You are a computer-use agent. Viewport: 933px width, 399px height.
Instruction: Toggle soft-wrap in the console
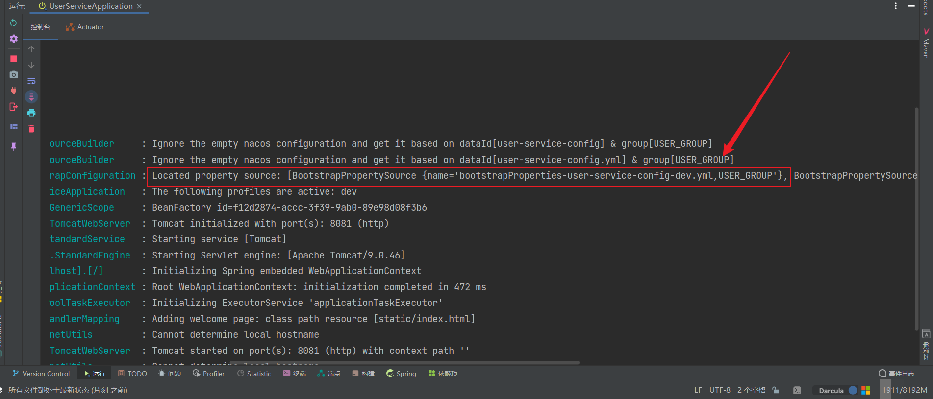31,81
